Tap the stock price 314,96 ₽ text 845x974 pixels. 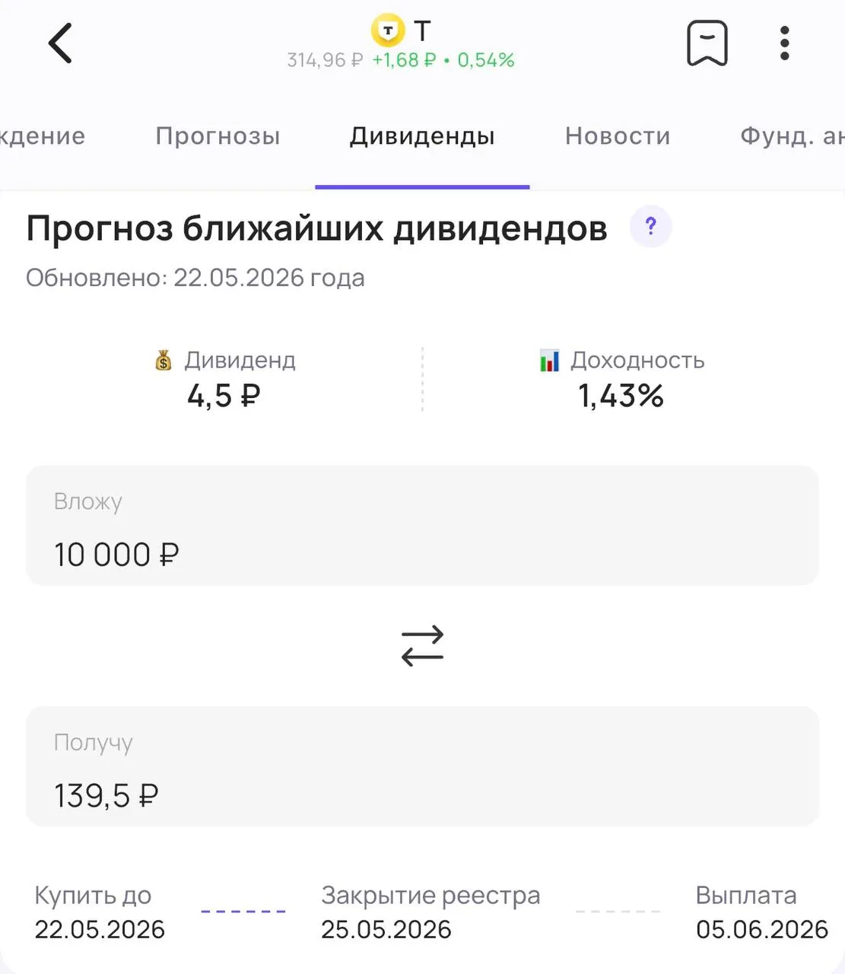pos(325,60)
